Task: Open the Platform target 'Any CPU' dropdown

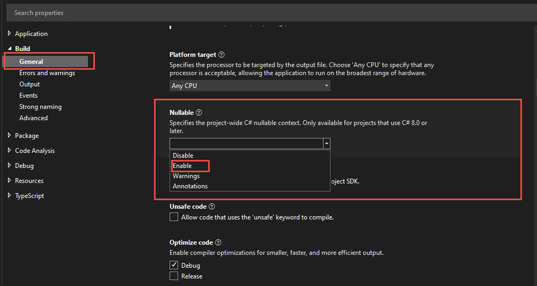Action: point(249,86)
